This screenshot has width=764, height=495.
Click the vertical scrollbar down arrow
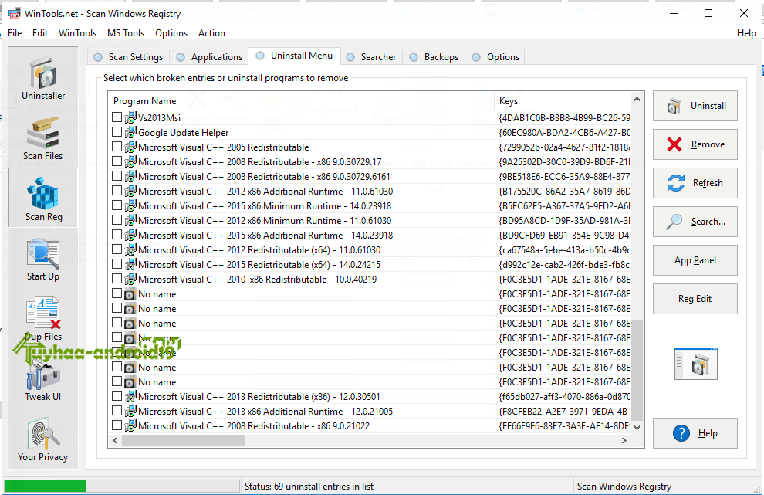[637, 428]
